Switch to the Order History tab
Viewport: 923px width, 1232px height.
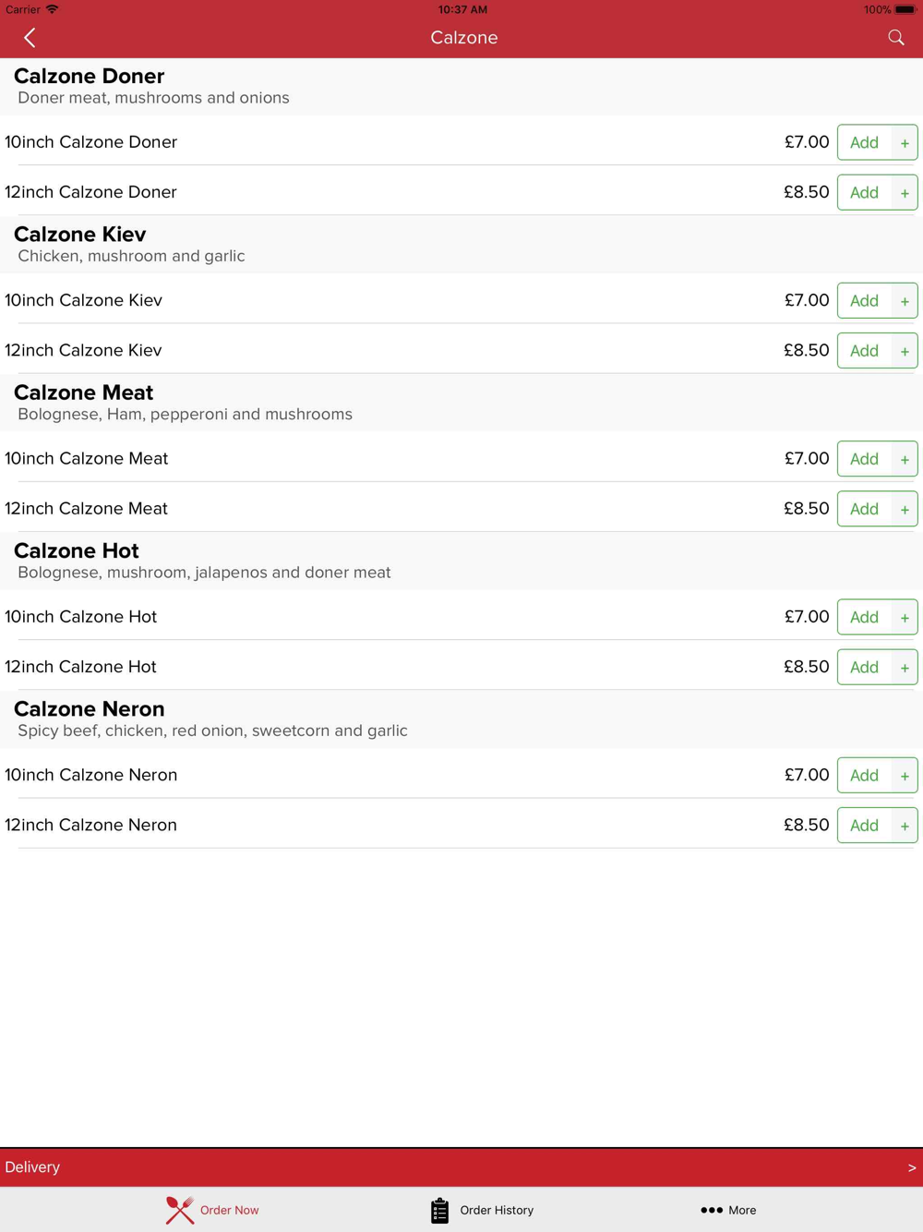pos(497,1210)
